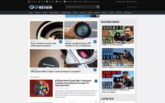
Task: Open the Sample Images menu
Action: (x=66, y=12)
